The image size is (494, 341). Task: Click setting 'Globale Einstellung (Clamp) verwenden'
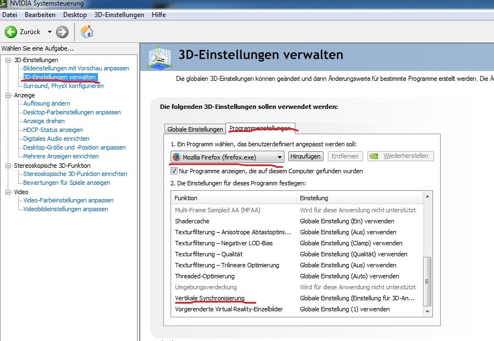(x=351, y=244)
